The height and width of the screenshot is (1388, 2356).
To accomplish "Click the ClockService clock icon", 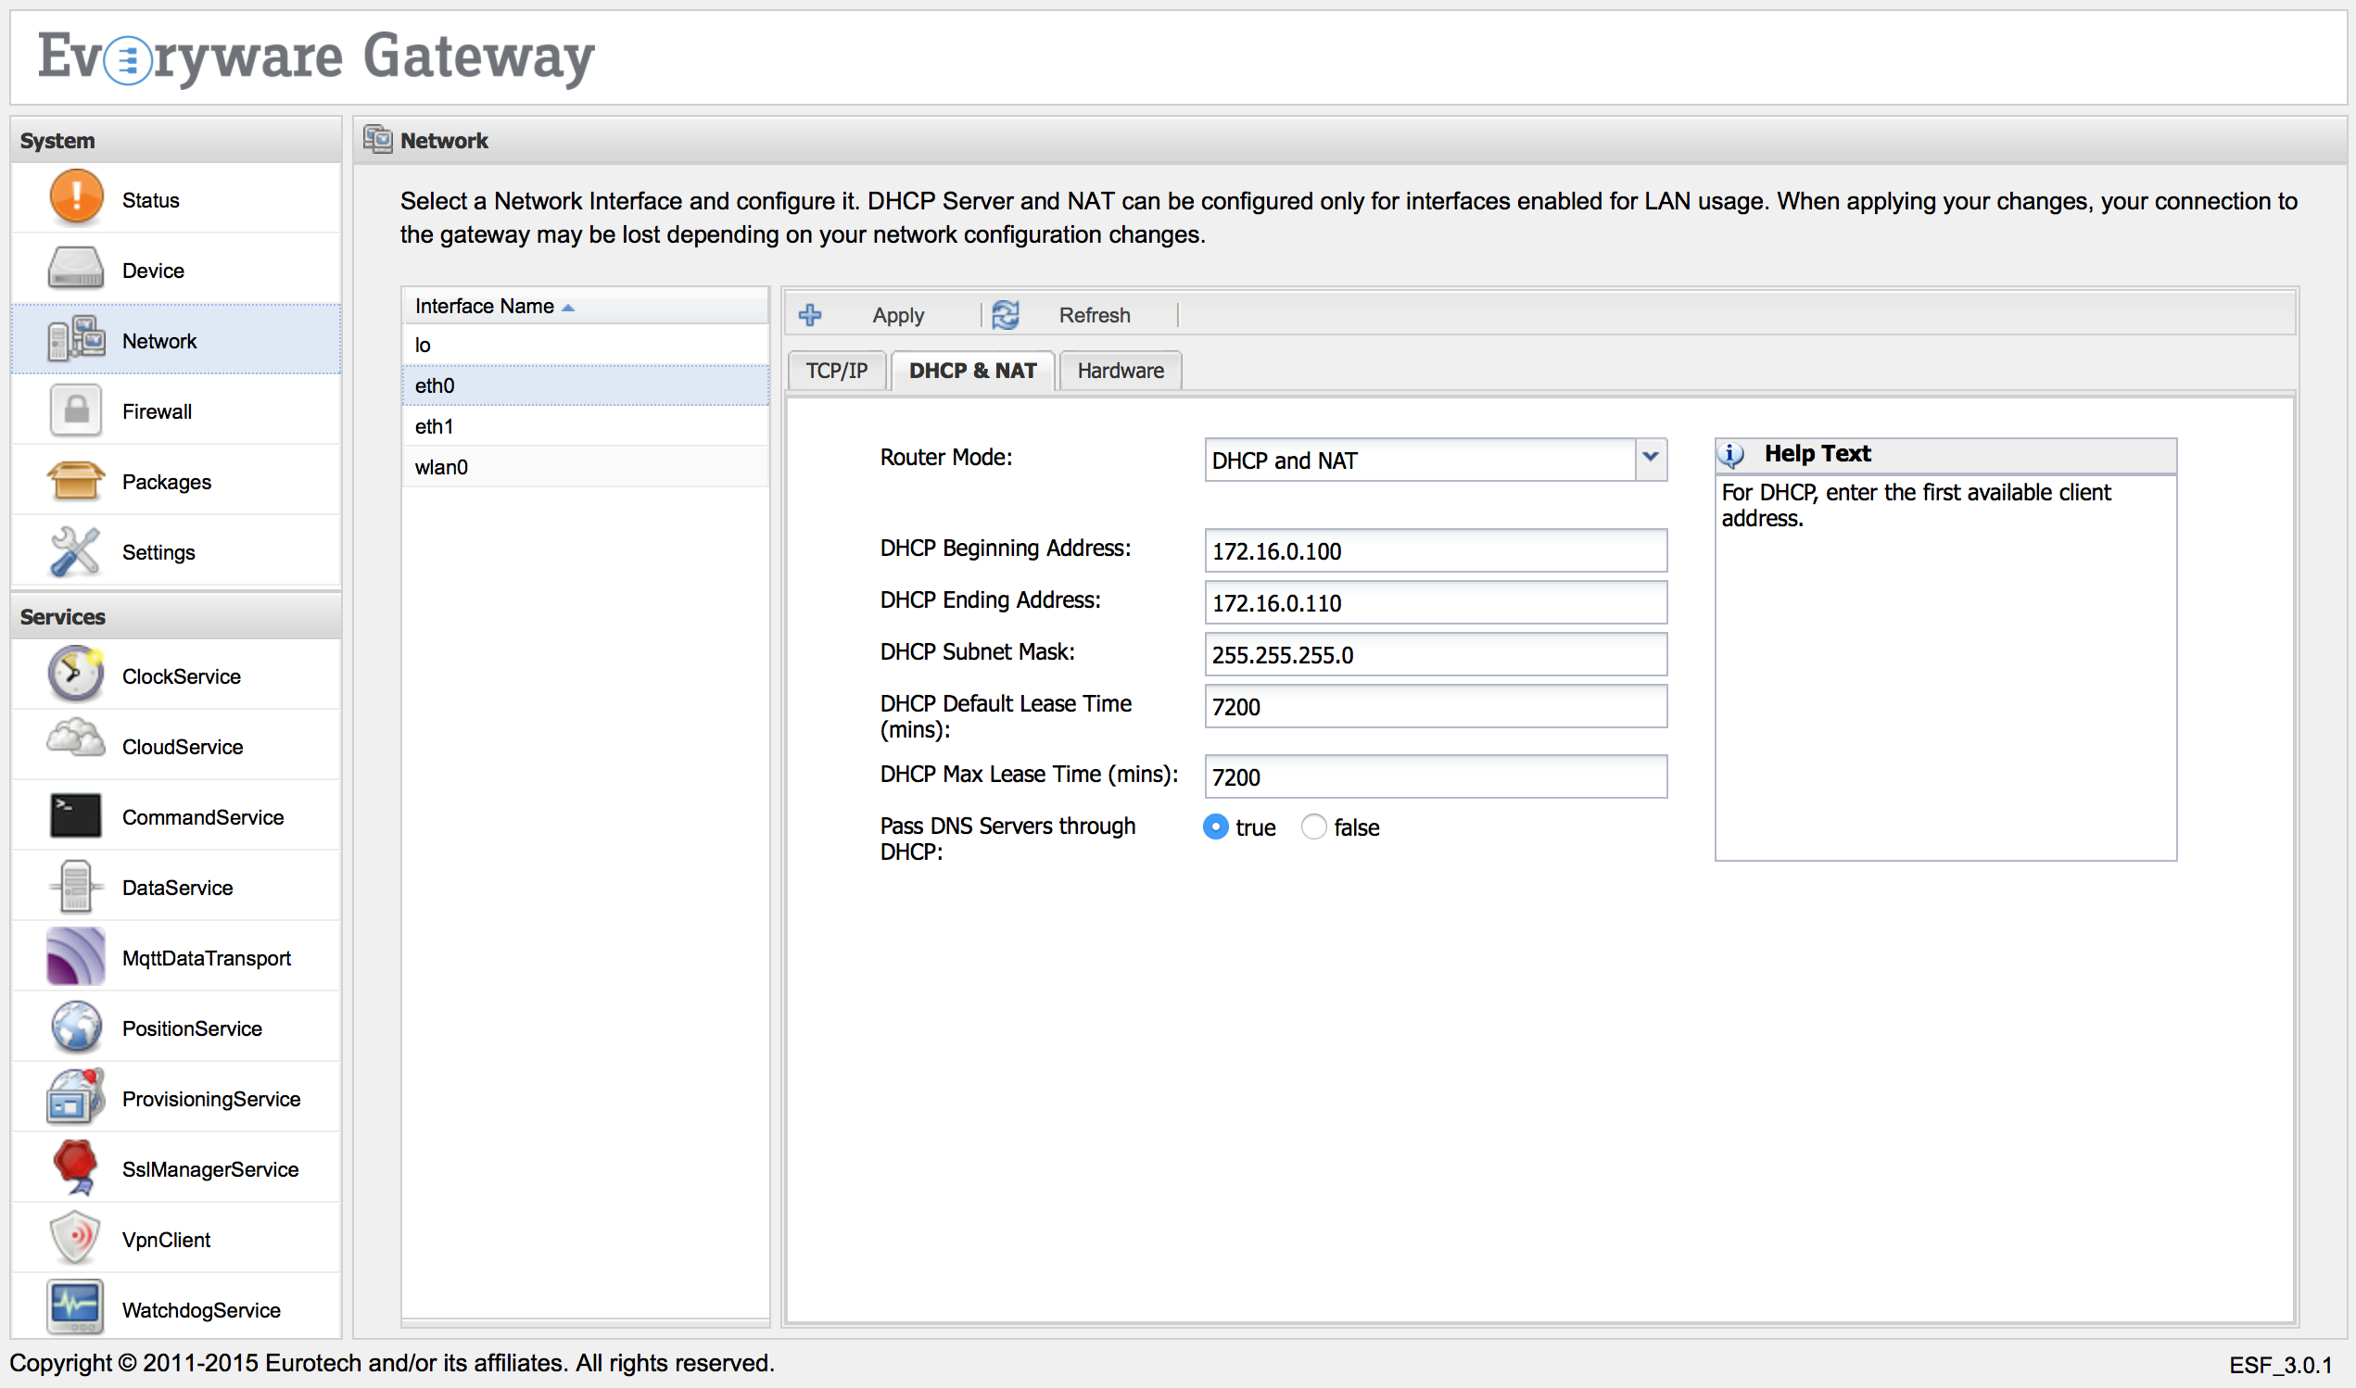I will point(76,675).
